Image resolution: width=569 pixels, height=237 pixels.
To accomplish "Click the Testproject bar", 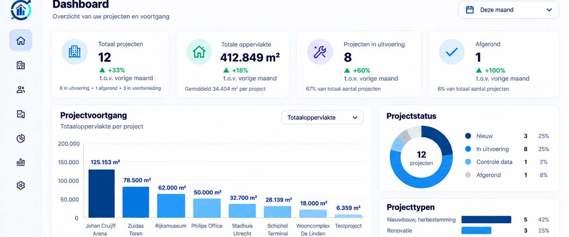I will 349,216.
